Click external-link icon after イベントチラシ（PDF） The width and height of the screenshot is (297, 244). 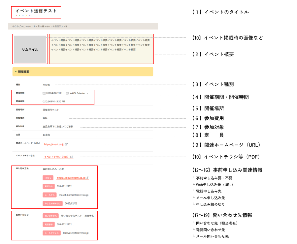[x=72, y=157]
